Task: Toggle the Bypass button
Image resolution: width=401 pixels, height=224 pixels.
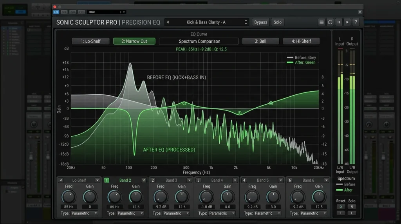Action: coord(260,22)
